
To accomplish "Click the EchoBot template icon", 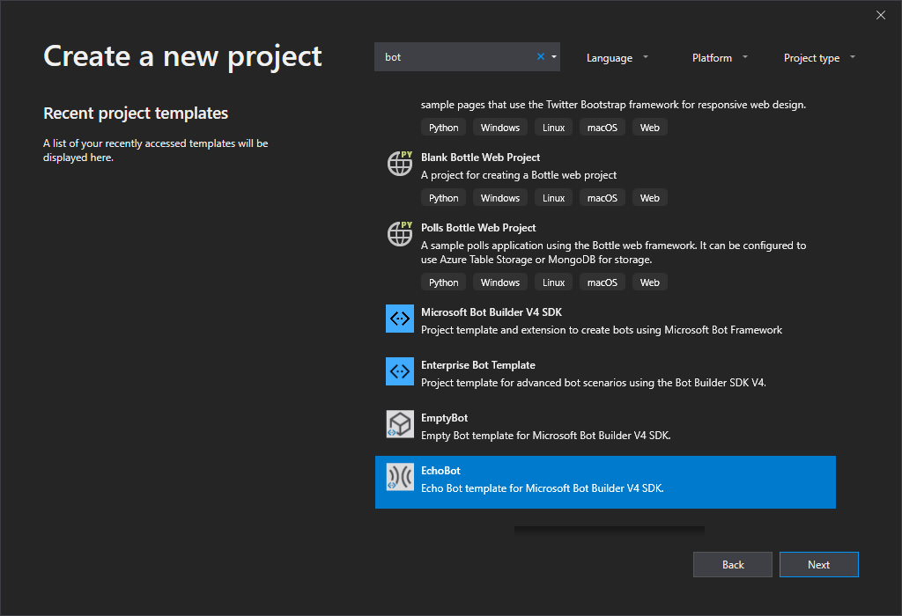I will tap(400, 477).
